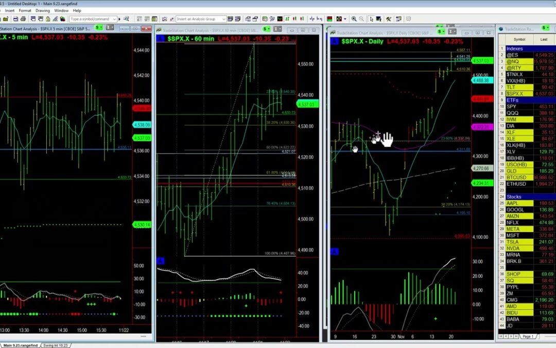Open the Insert an Analysis Group dropdown
556x348 pixels.
coord(223,19)
